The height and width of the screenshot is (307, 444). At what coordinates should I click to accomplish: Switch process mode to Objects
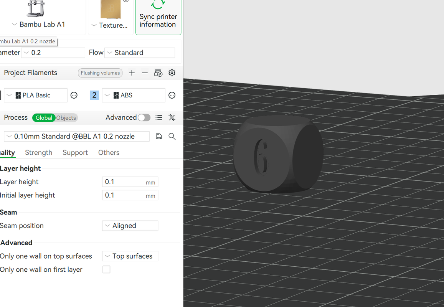pyautogui.click(x=66, y=118)
